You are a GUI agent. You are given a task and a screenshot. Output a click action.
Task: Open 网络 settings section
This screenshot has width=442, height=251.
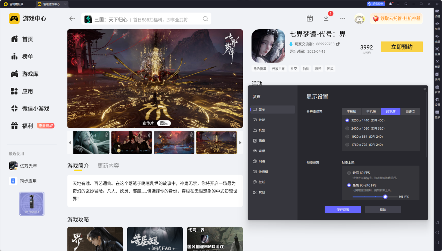coord(273,161)
